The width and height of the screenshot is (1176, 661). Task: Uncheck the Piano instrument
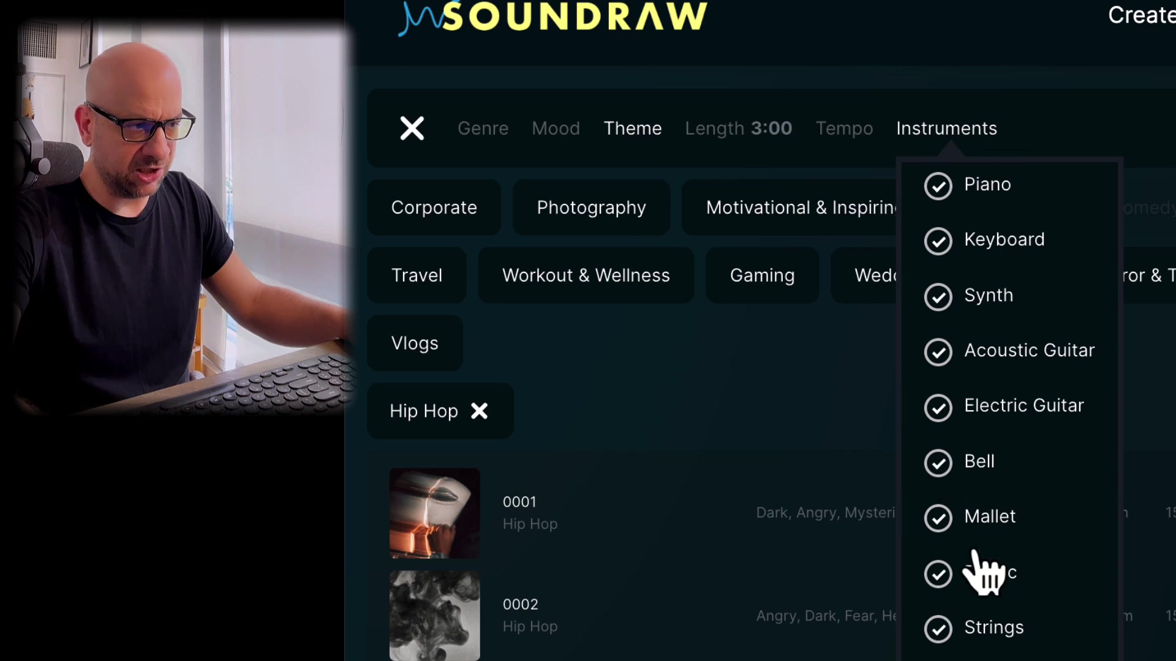tap(938, 186)
